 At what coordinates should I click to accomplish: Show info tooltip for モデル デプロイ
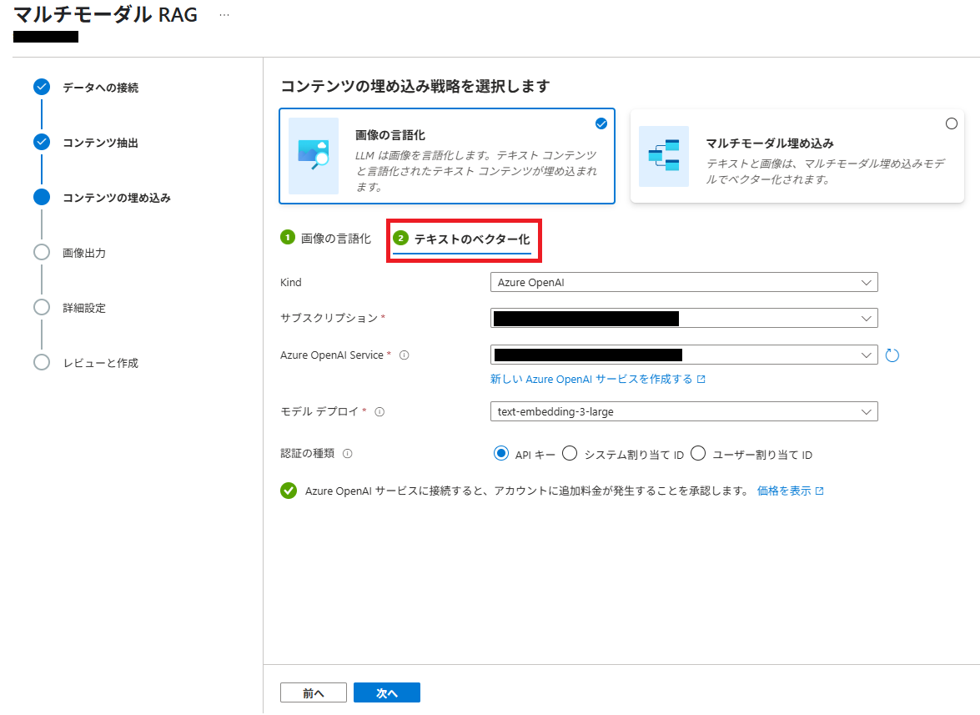(x=379, y=412)
